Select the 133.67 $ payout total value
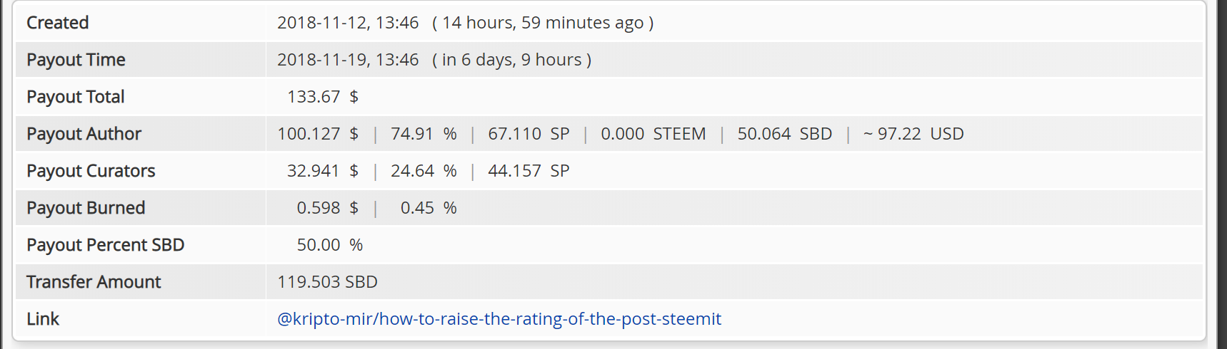This screenshot has height=349, width=1227. pos(322,97)
